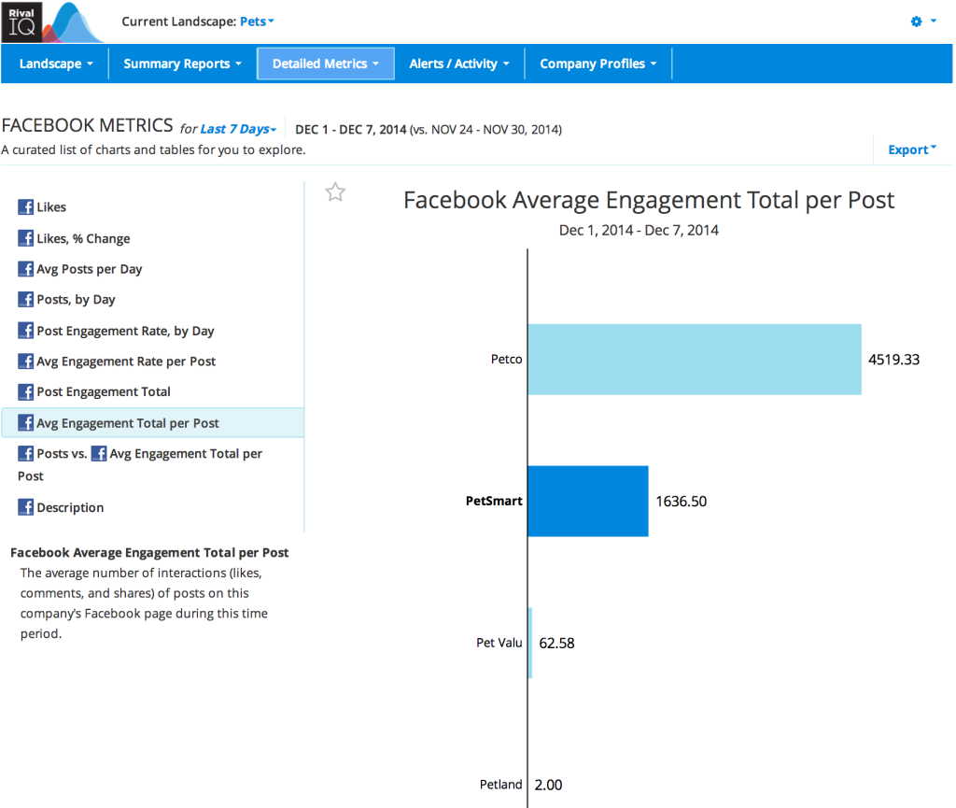Click the FACEBOOK METRICS heading
Image resolution: width=956 pixels, height=808 pixels.
[x=87, y=125]
